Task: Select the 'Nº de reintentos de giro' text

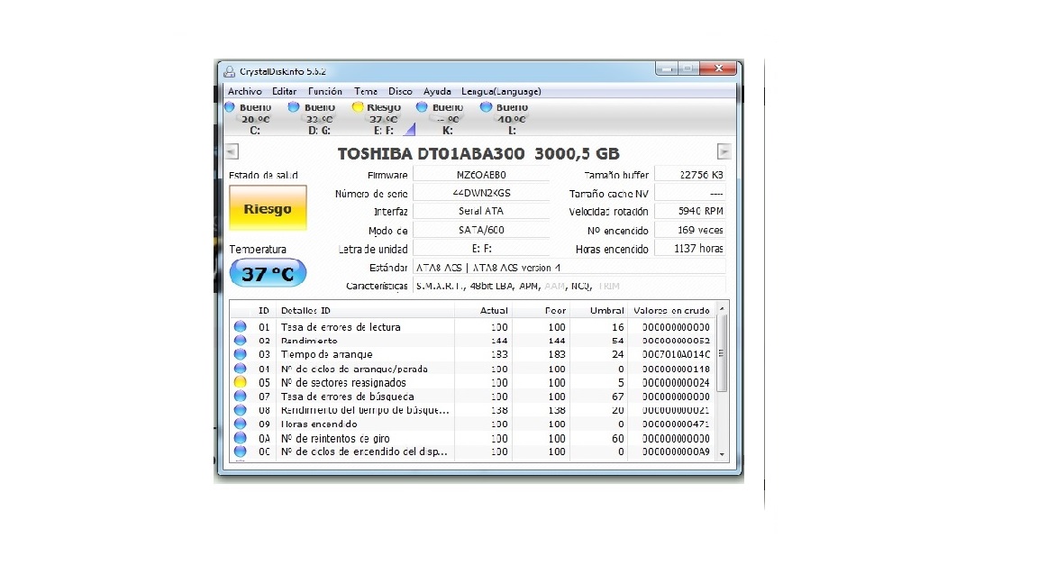Action: coord(335,438)
